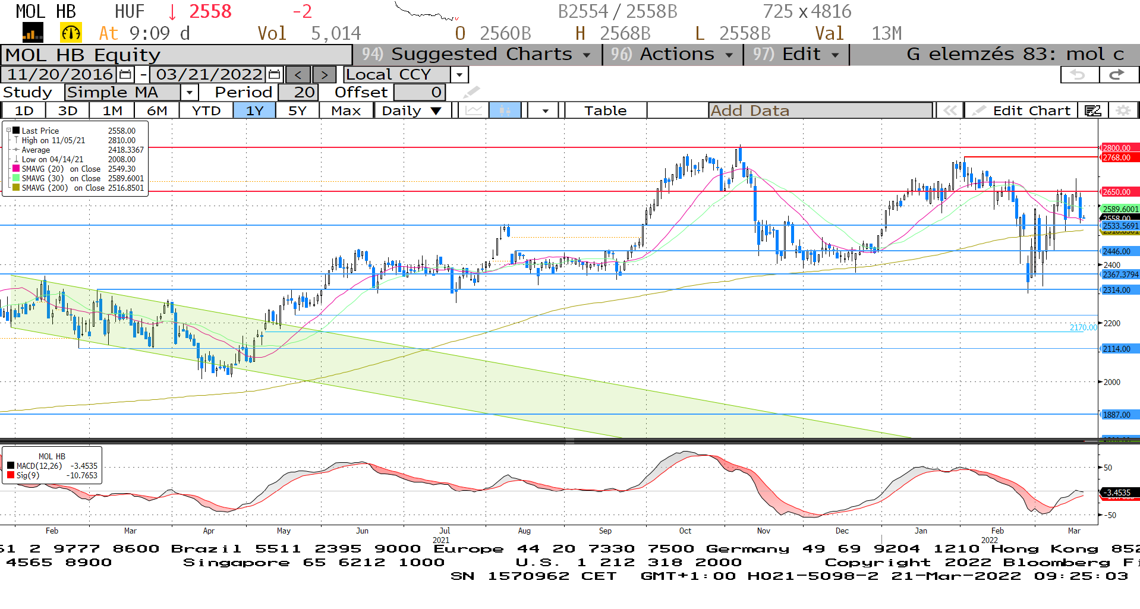
Task: Select the 5Y range tab
Action: [297, 111]
